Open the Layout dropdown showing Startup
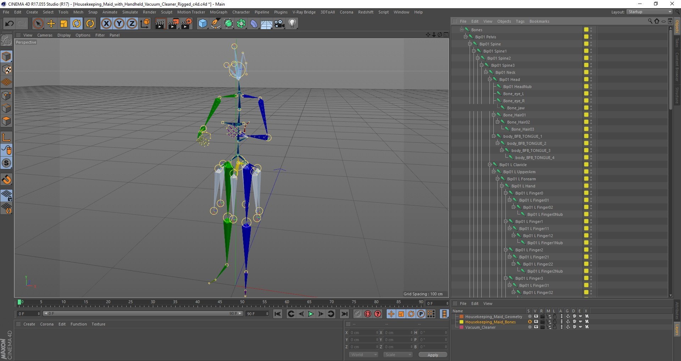Screen dimensions: 681x361 point(650,12)
